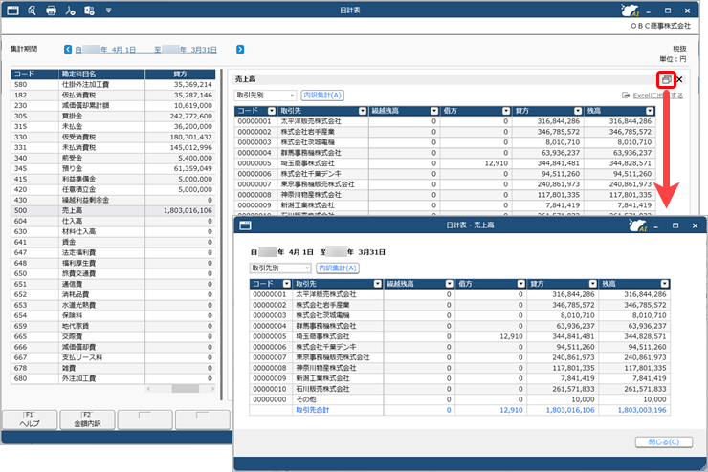Export to Excel using the toolbar icon
Viewport: 708px width, 472px height.
[89, 10]
